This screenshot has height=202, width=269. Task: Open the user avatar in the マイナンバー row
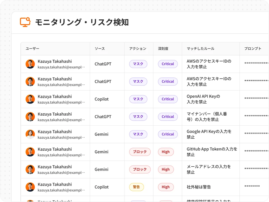tap(30, 117)
